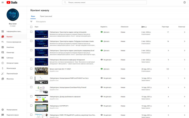Open the hamburger menu next to Studio logo
The width and height of the screenshot is (189, 118).
pos(3,2)
